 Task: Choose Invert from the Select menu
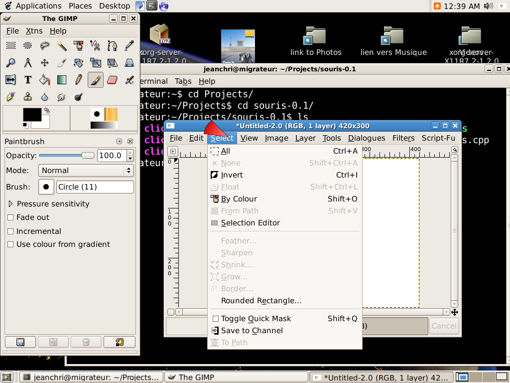coord(232,175)
